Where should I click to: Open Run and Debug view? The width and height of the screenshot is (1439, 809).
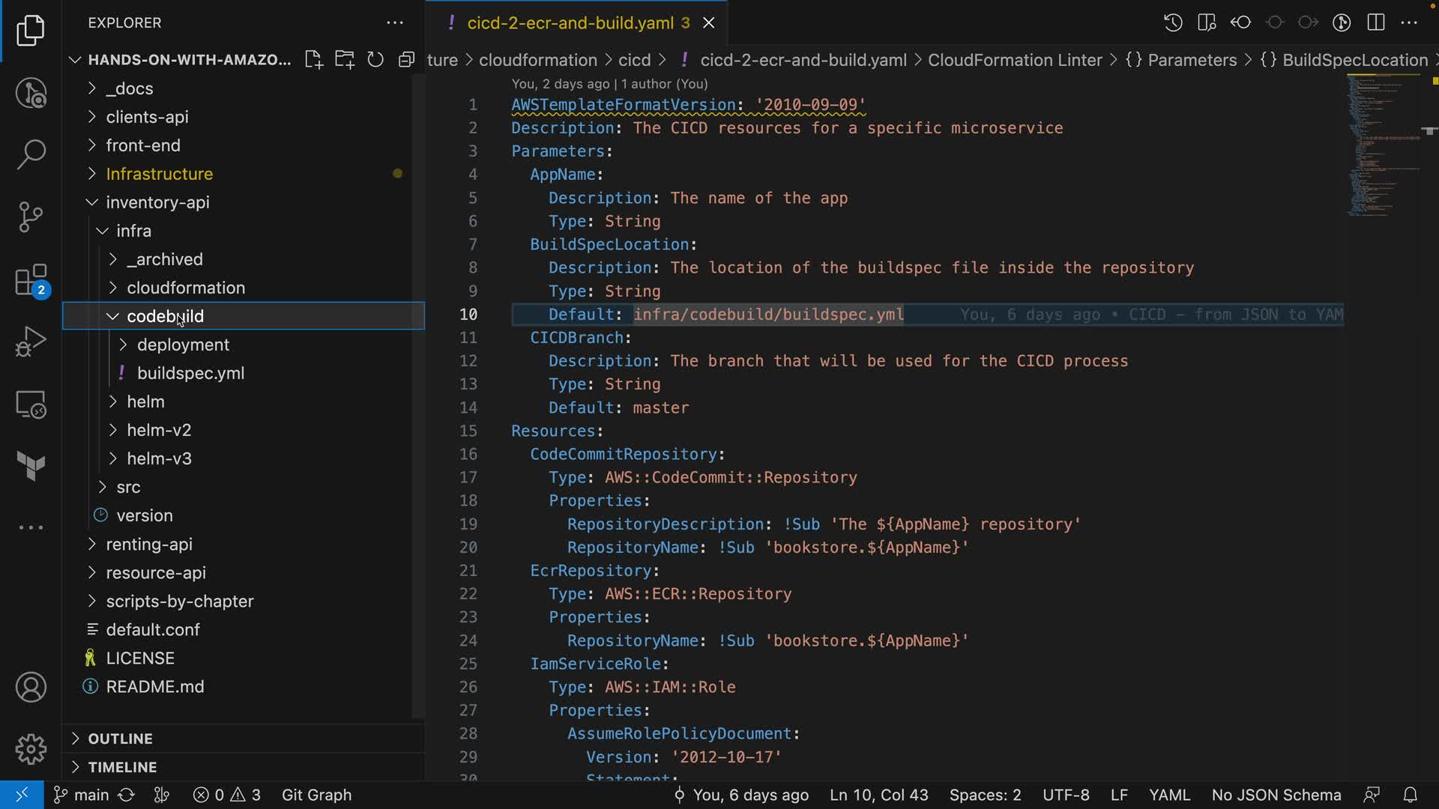click(31, 342)
